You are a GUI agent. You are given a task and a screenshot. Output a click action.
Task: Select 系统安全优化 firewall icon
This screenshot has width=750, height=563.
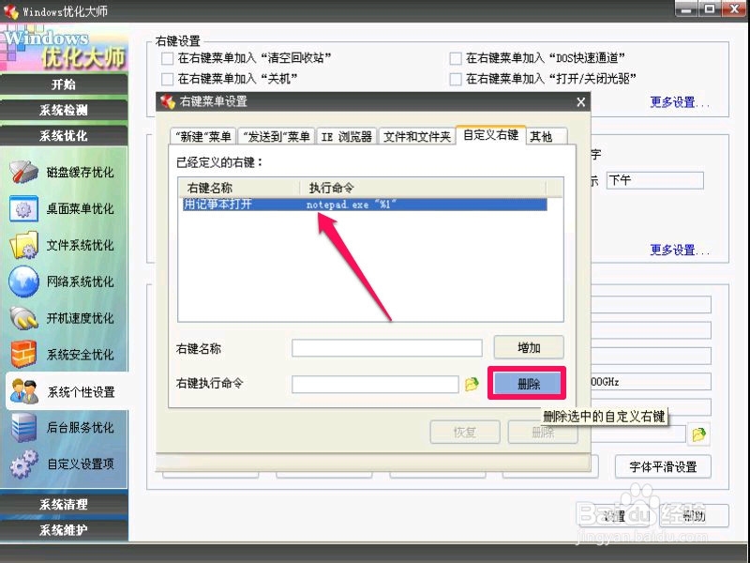click(24, 355)
